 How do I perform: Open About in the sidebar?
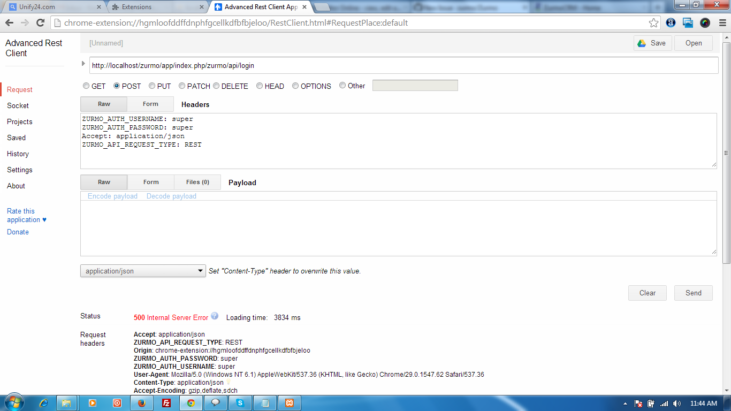pyautogui.click(x=16, y=186)
